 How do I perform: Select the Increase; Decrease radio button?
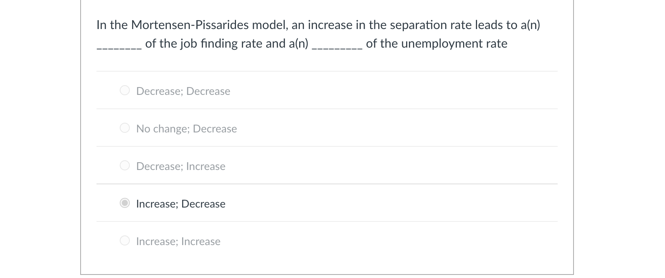[125, 203]
